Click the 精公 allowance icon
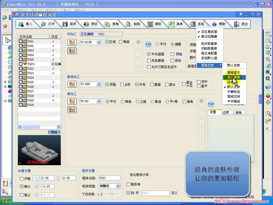 (x=36, y=186)
